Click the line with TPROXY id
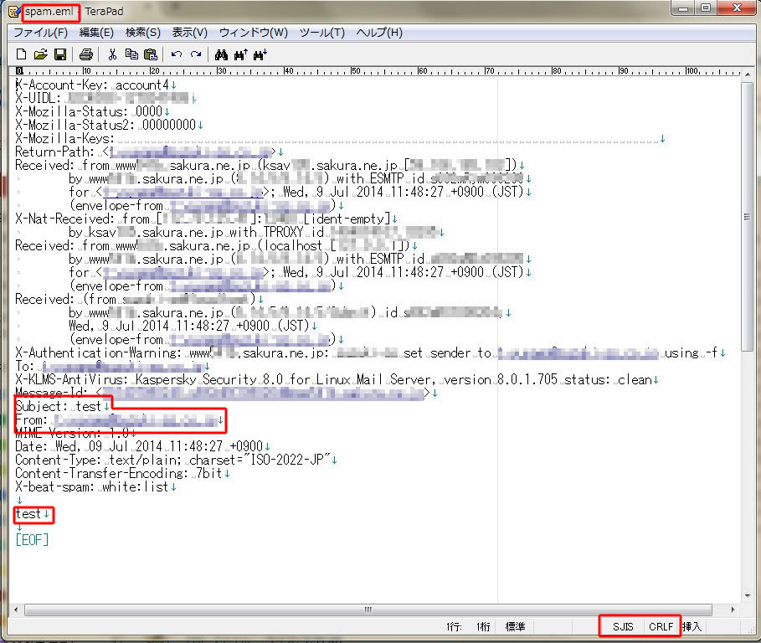Image resolution: width=761 pixels, height=643 pixels. pos(256,233)
